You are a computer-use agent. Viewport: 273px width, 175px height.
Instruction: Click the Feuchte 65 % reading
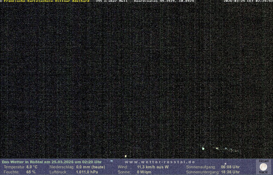coord(31,172)
